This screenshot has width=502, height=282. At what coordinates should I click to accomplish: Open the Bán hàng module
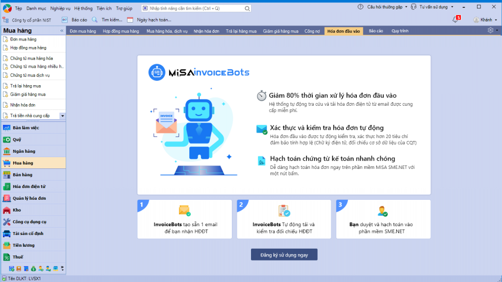pos(33,175)
